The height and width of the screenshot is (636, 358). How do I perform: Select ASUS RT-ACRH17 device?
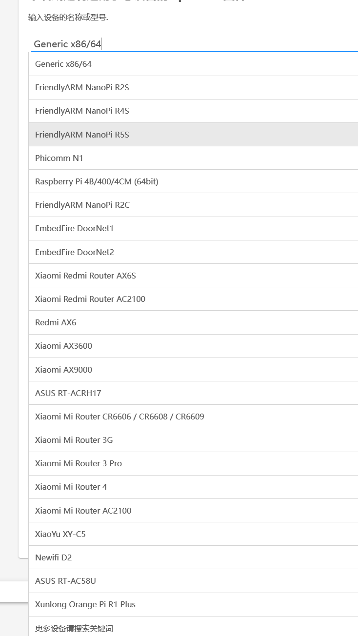68,393
